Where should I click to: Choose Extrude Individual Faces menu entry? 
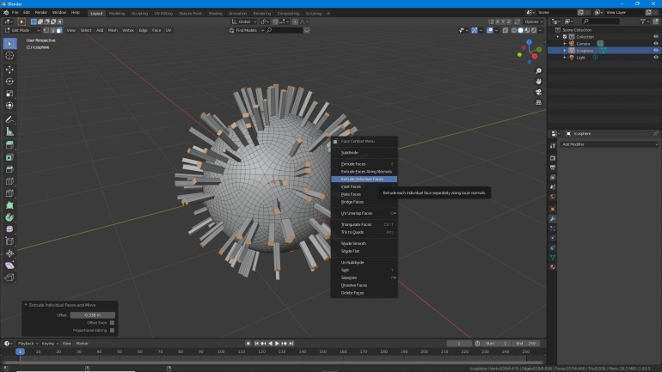coord(364,180)
